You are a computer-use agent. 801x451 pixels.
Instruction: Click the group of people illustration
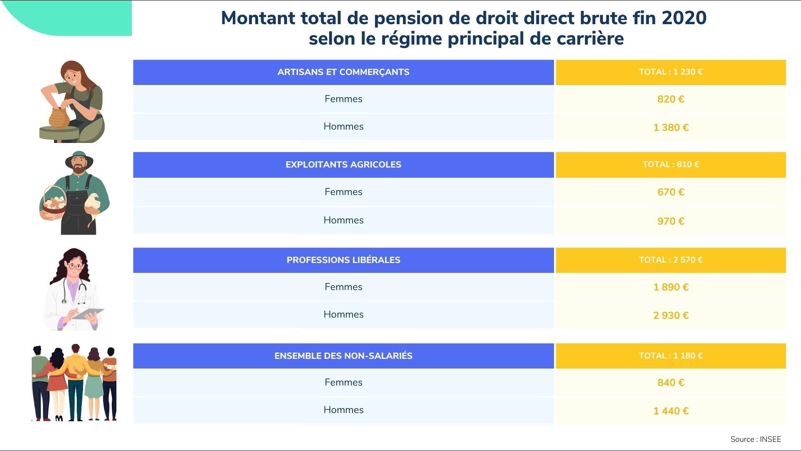point(74,383)
